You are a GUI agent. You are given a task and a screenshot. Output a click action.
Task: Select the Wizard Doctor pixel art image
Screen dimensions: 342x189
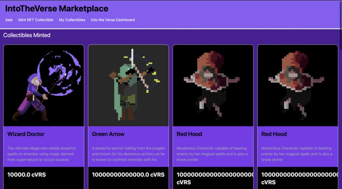point(44,86)
